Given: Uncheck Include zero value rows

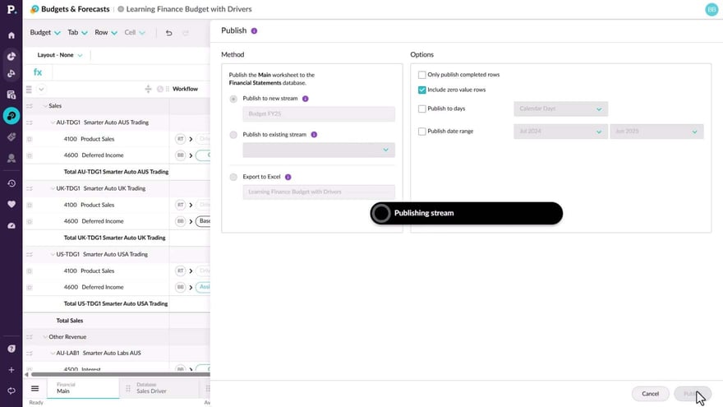Looking at the screenshot, I should 422,90.
